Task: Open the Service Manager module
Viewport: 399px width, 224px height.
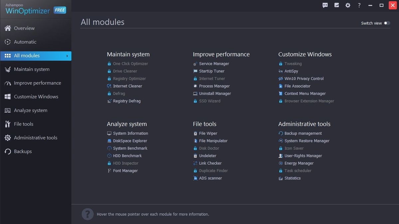Action: 214,63
